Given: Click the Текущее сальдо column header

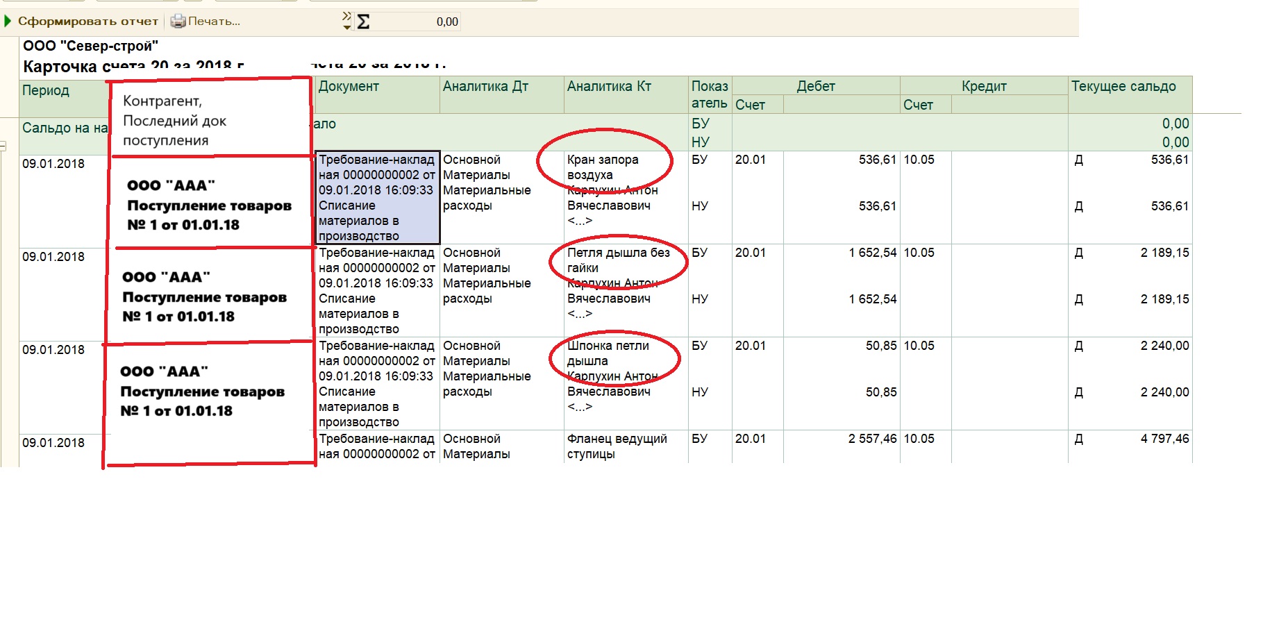Looking at the screenshot, I should (1123, 87).
